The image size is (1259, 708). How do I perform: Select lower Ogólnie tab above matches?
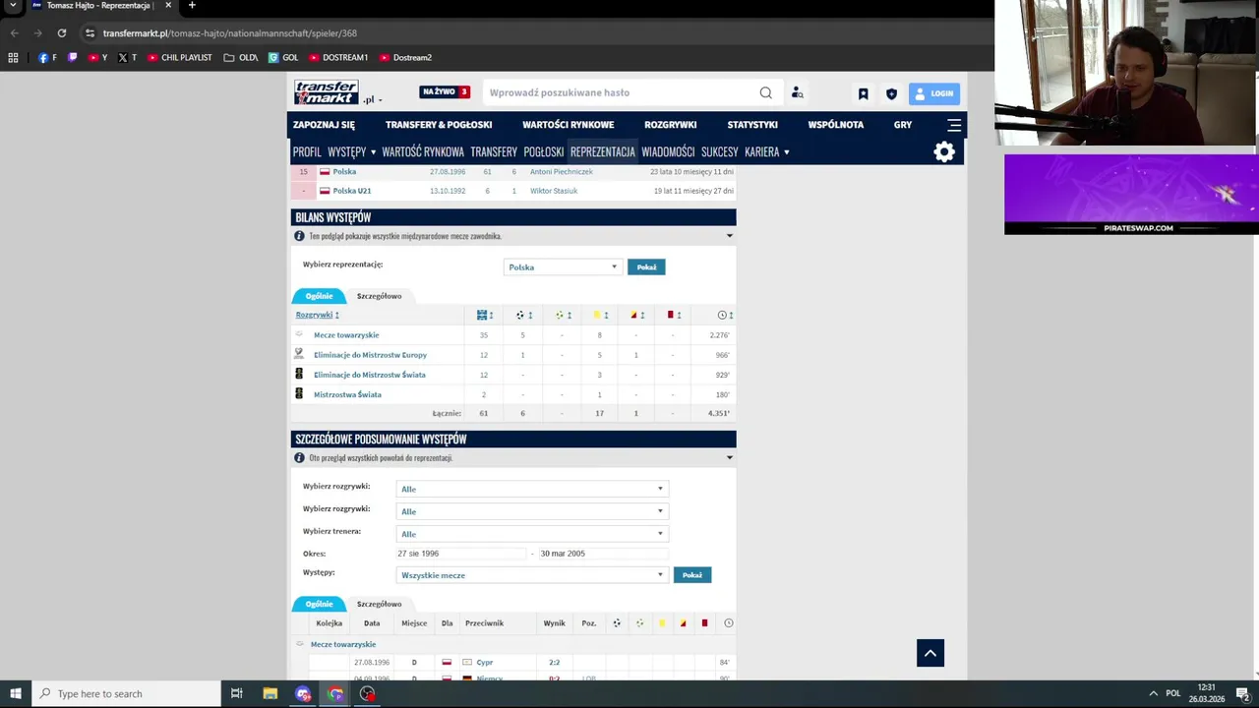(319, 604)
